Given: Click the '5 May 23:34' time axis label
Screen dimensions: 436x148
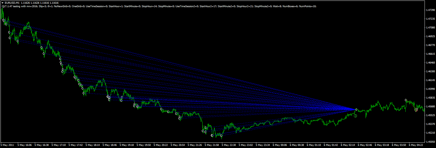Looking at the screenshot, I should pyautogui.click(x=263, y=145).
